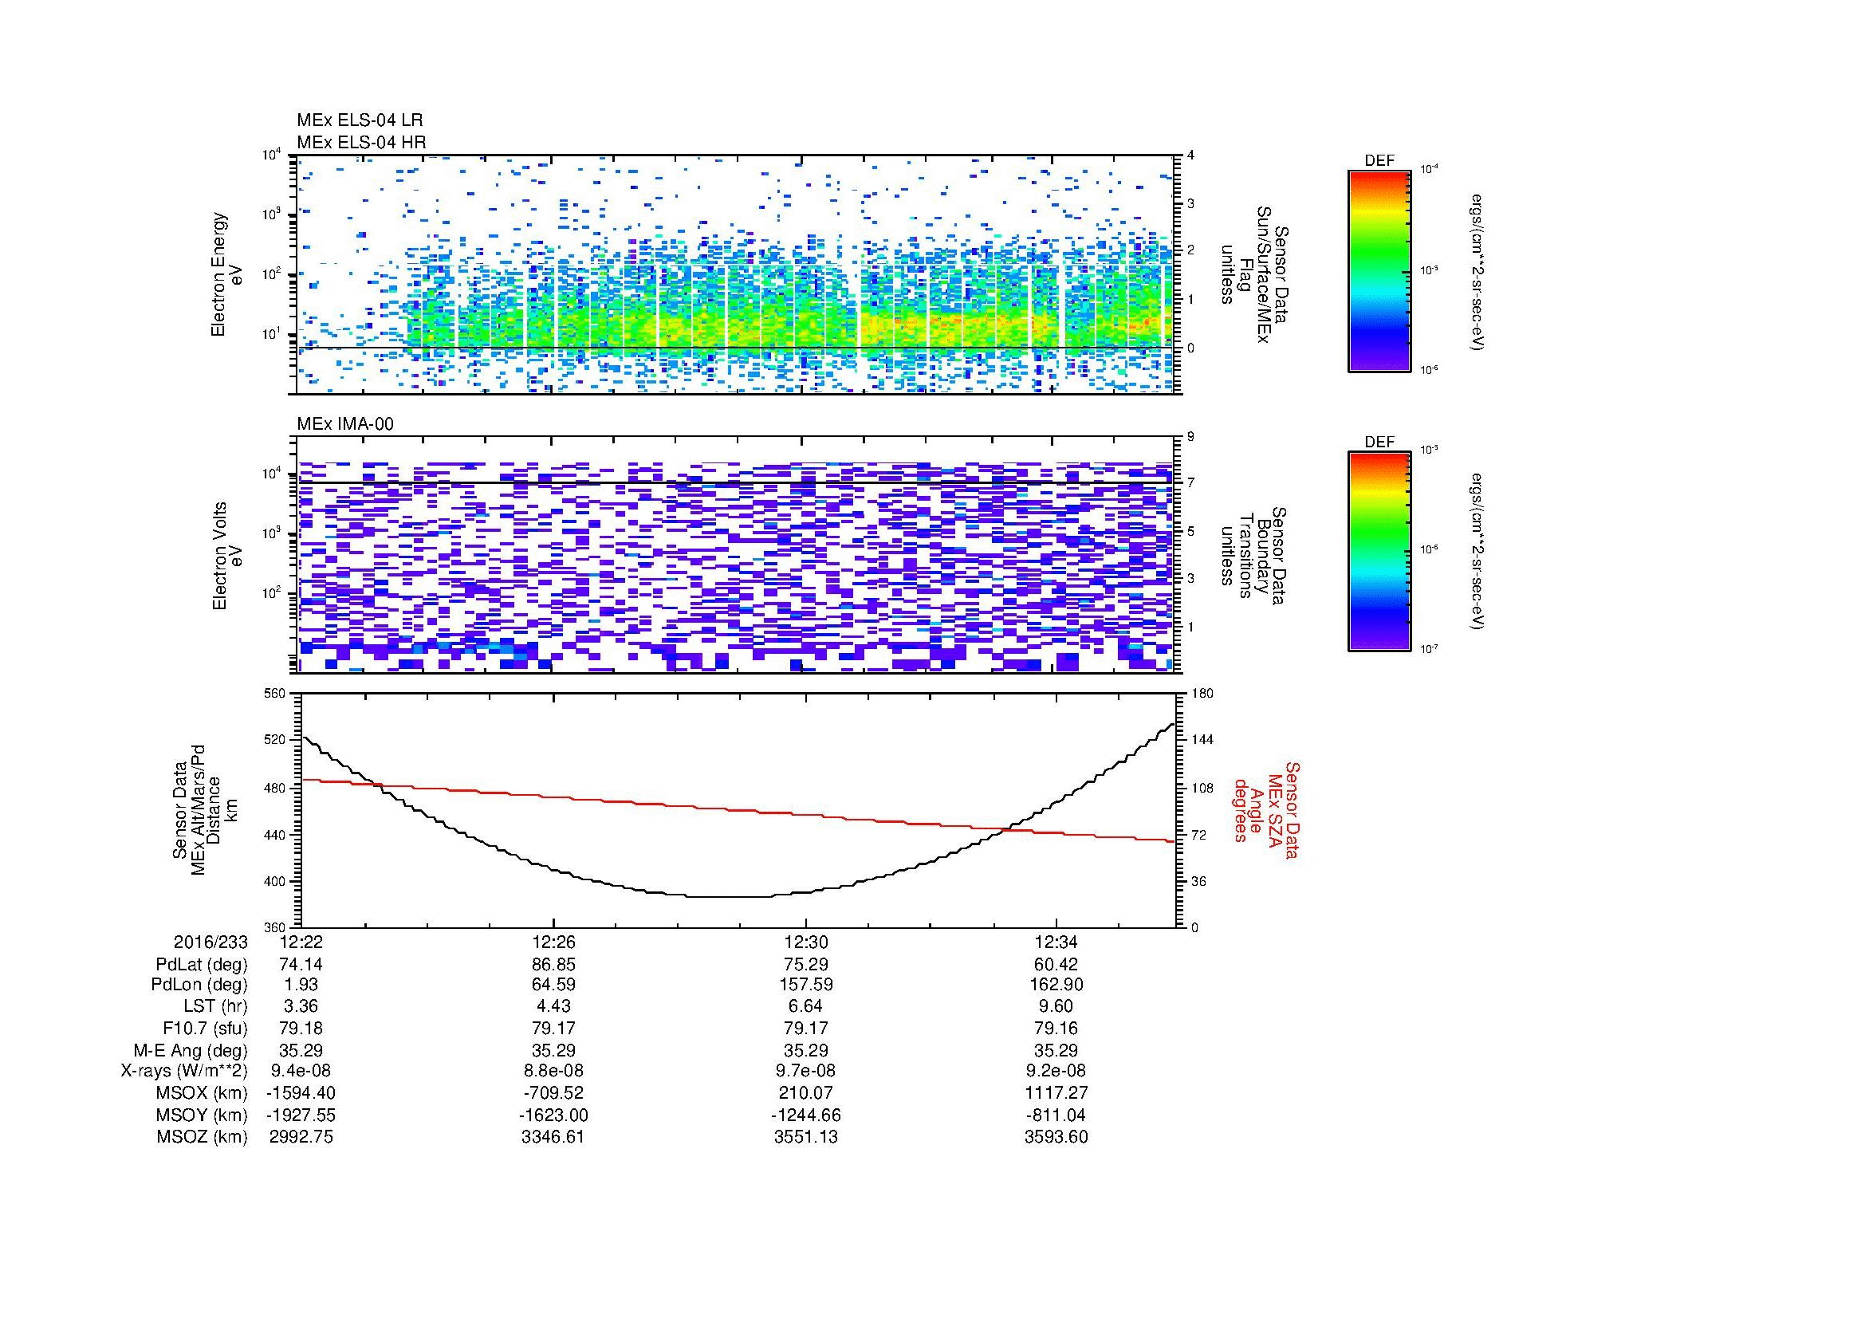Click the 72 SZA axis tick
1865x1318 pixels.
click(x=1199, y=836)
